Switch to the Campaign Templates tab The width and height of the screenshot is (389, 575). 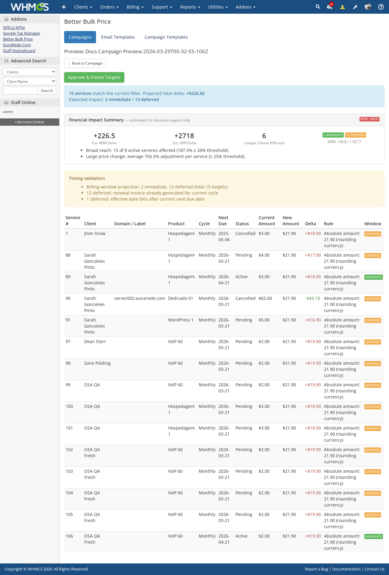click(166, 37)
